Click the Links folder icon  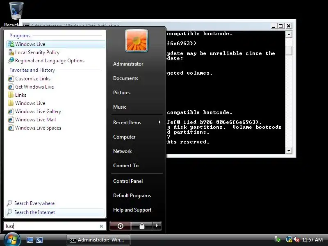pyautogui.click(x=11, y=95)
